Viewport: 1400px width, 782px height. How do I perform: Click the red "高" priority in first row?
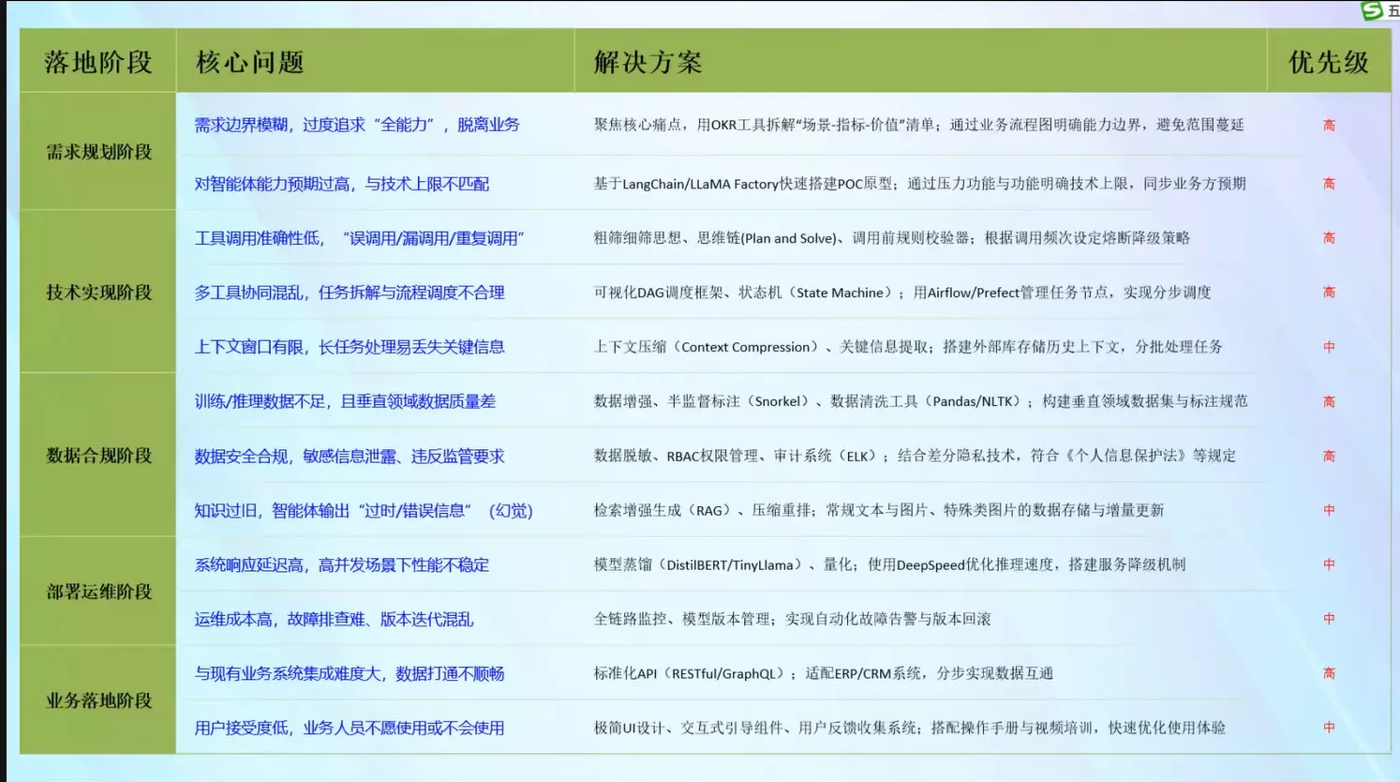pyautogui.click(x=1328, y=125)
